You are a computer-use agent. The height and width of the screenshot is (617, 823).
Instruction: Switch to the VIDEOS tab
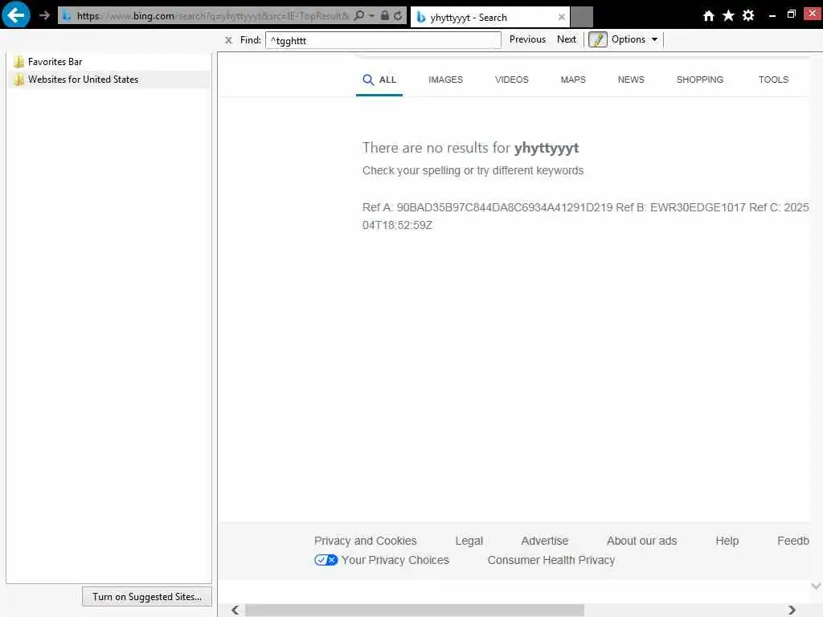tap(512, 80)
